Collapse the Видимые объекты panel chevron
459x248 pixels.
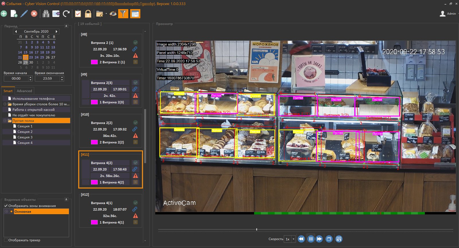click(x=66, y=199)
